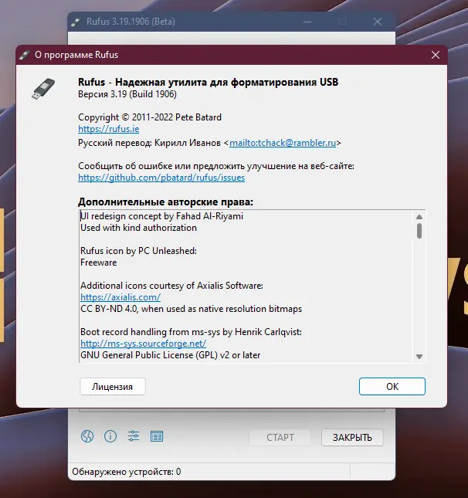Click the СТАРТ button in Rufus window
The height and width of the screenshot is (498, 468).
(x=280, y=438)
